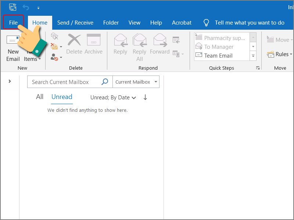Select the To Manager quick step

pyautogui.click(x=222, y=47)
